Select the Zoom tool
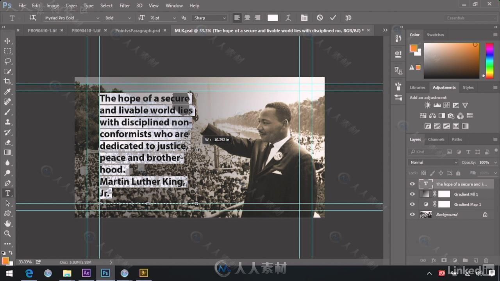 (7, 234)
